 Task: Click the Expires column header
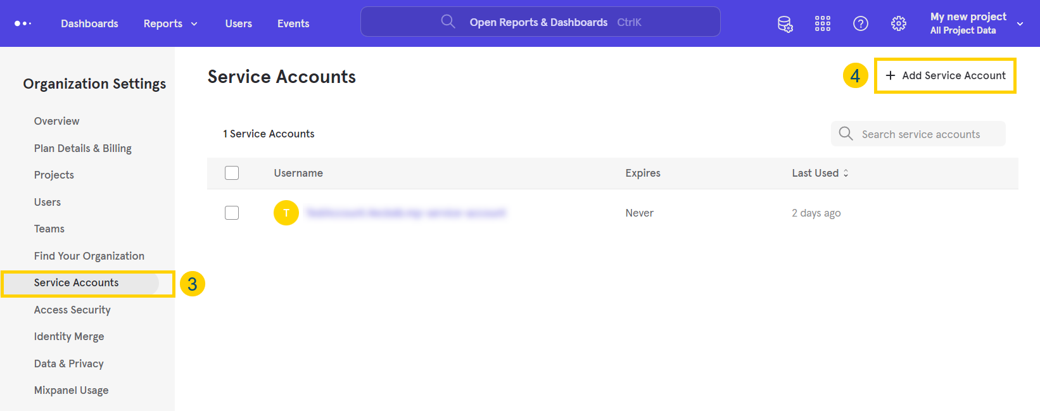pos(643,173)
